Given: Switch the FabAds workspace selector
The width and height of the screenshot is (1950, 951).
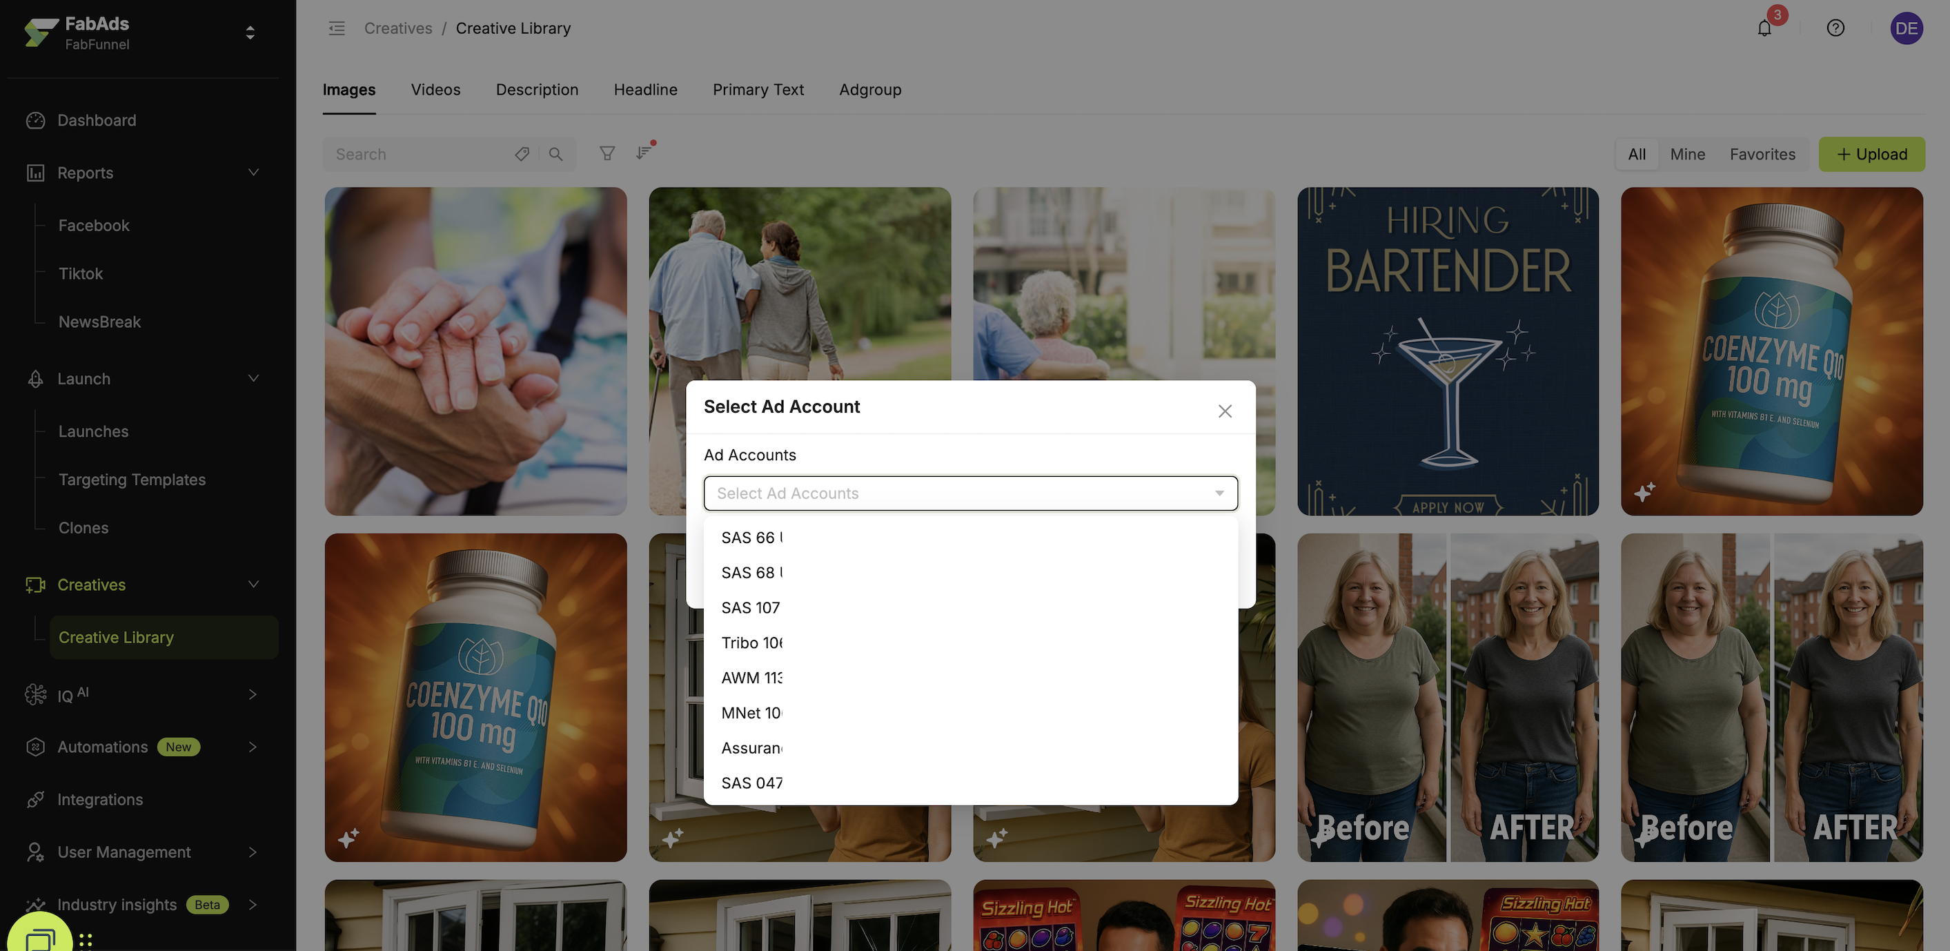Looking at the screenshot, I should point(250,33).
